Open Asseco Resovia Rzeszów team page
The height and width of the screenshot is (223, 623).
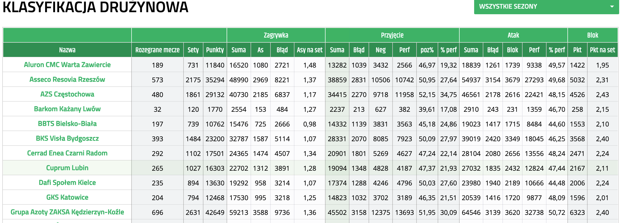[67, 79]
